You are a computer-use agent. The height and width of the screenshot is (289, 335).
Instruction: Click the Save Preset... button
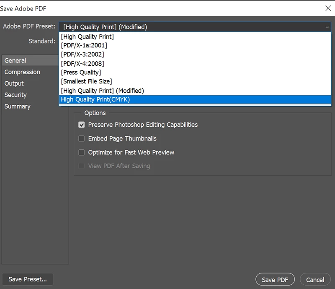28,279
